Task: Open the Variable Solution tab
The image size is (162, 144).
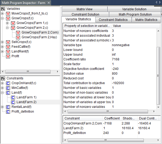Action: (134, 9)
